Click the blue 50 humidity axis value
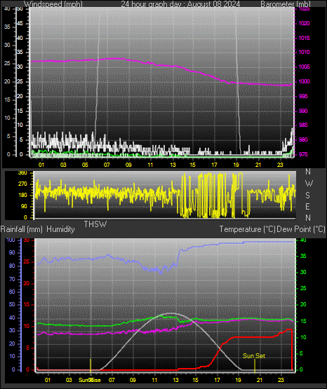 click(12, 304)
